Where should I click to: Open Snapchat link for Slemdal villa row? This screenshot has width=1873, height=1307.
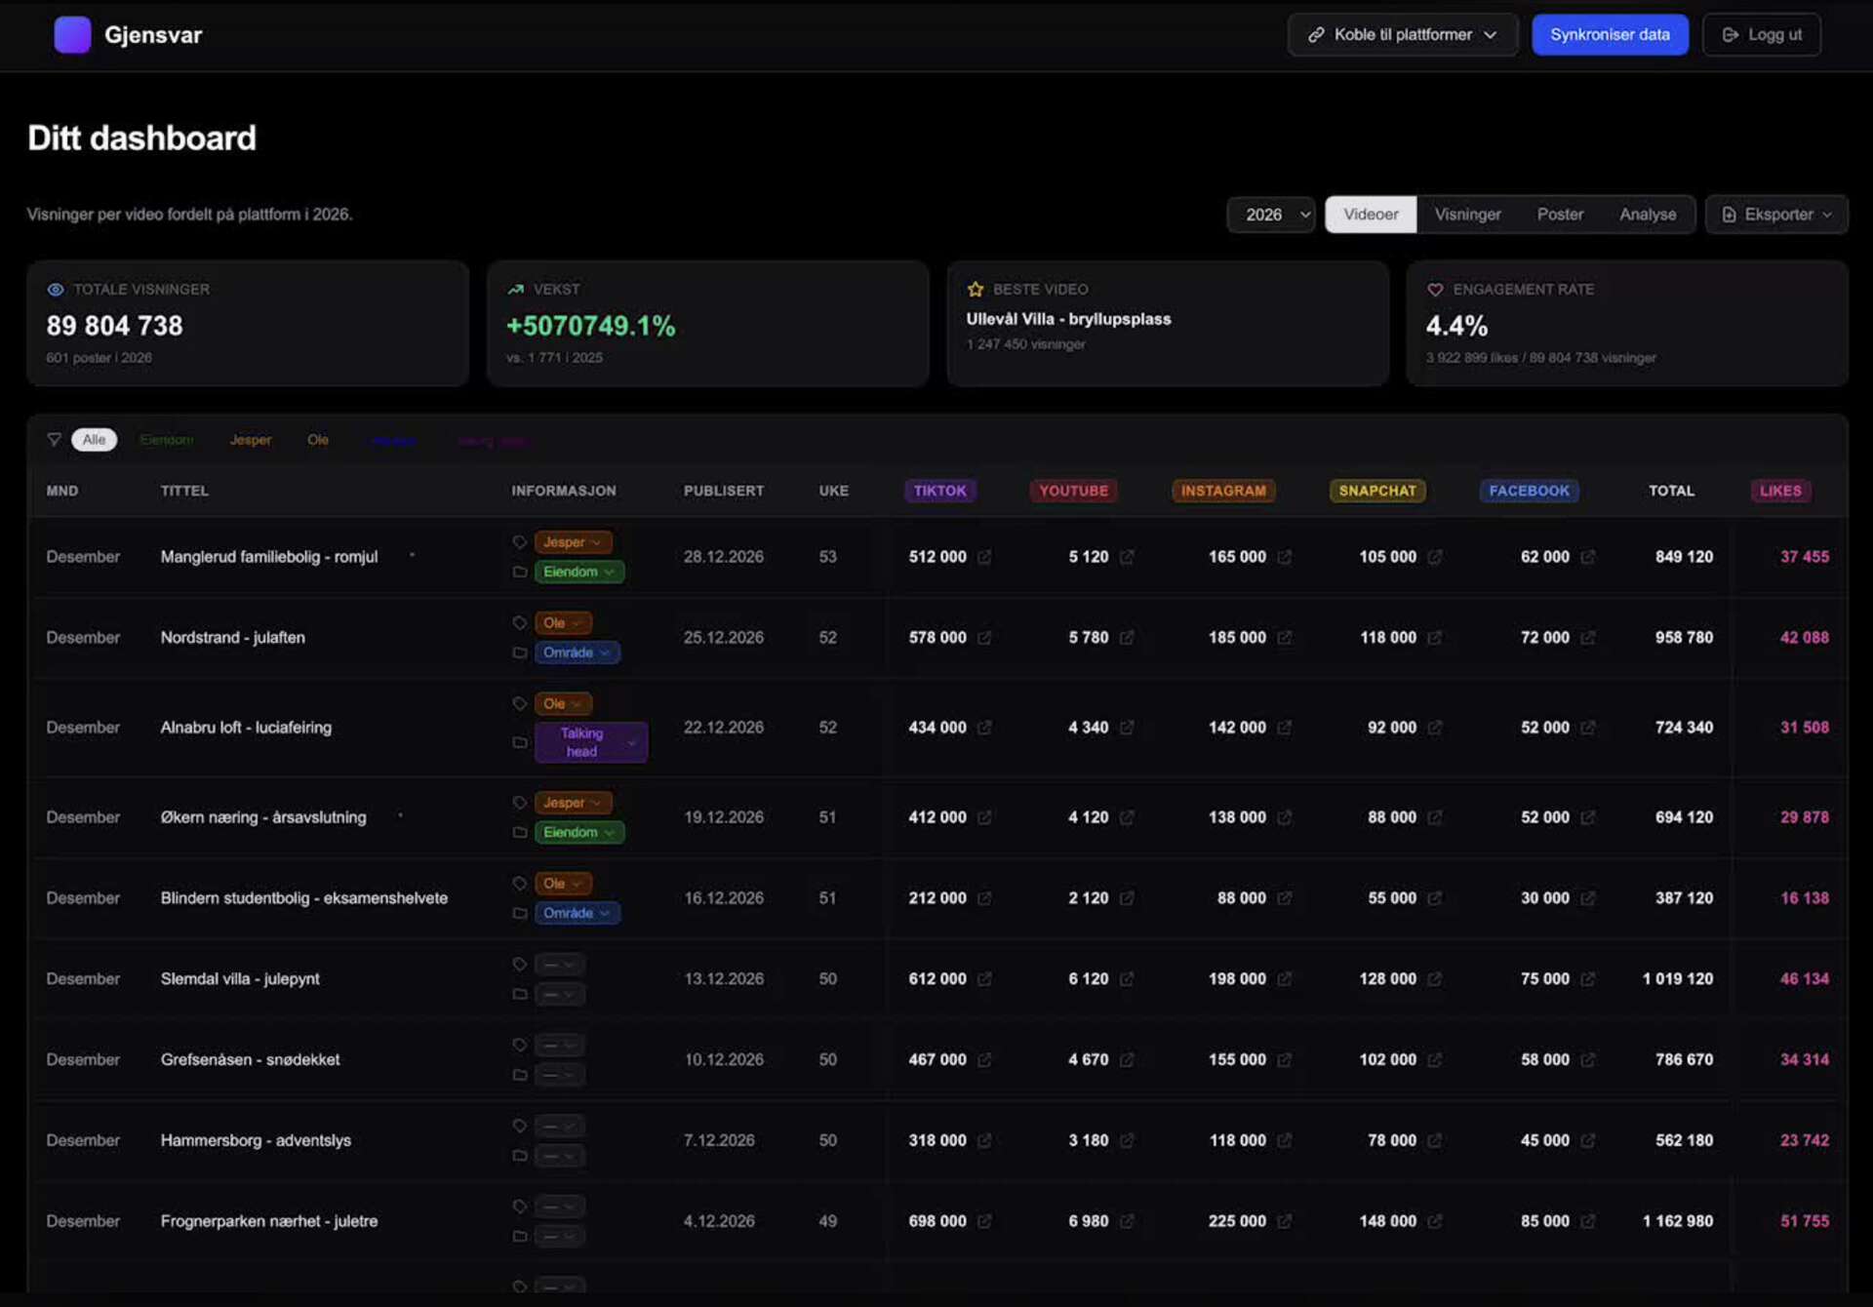point(1434,979)
